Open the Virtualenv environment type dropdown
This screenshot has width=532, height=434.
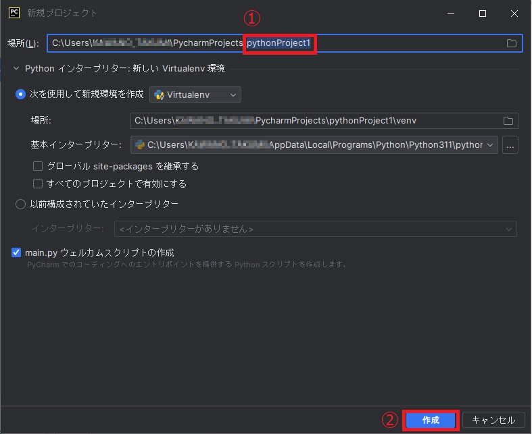(195, 95)
